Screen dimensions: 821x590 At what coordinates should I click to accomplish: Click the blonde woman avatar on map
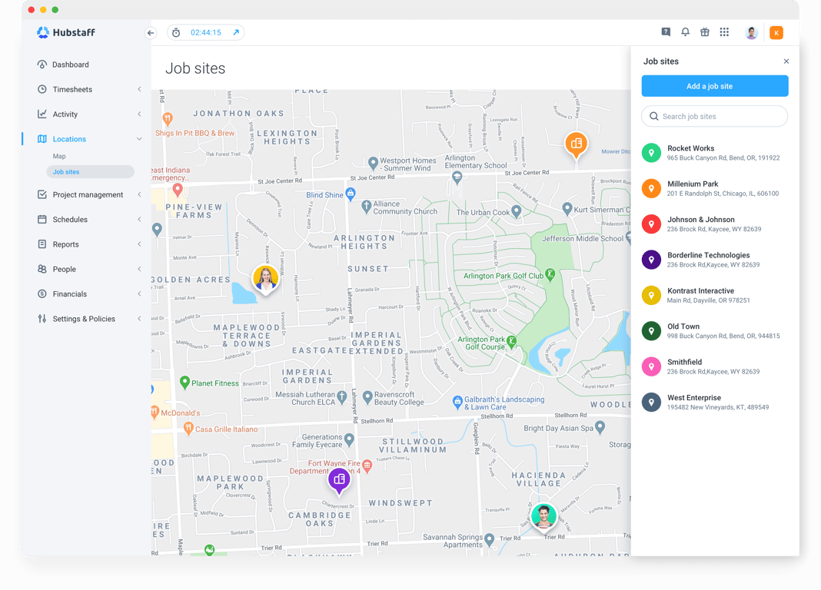click(x=265, y=278)
